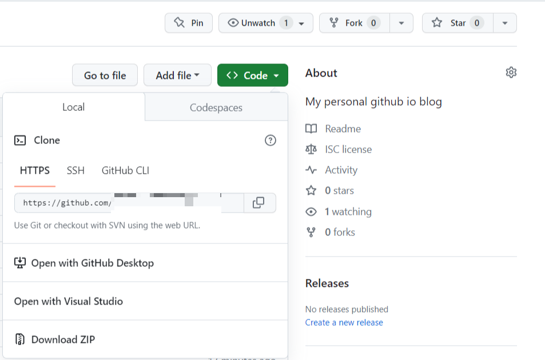Click the Activity pulse icon
The image size is (545, 360).
[311, 170]
